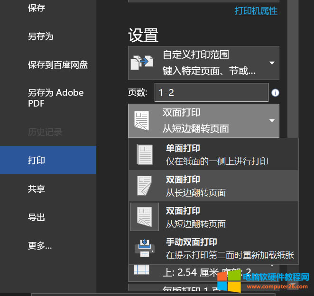The width and height of the screenshot is (314, 296).
Task: Click 另存为 in the sidebar
Action: (x=40, y=36)
